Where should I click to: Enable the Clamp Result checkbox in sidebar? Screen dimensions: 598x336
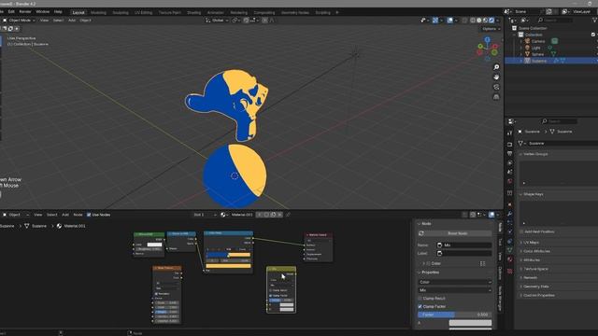tap(420, 299)
